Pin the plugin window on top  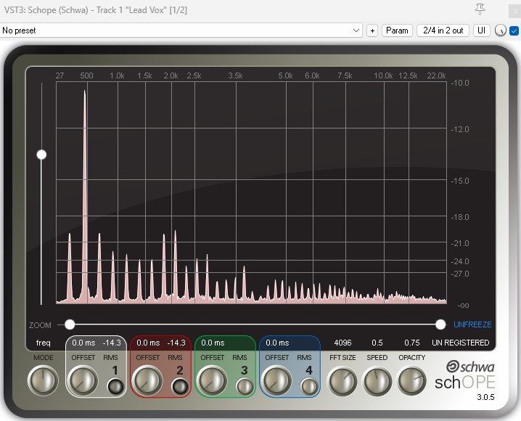(479, 9)
